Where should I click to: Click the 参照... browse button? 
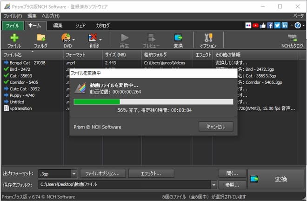pyautogui.click(x=232, y=185)
